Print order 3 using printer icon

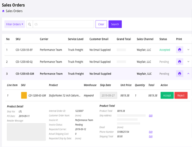coord(179,74)
